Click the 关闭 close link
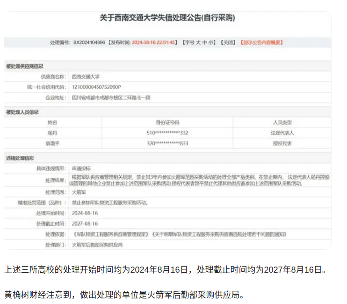347x304 pixels. tap(228, 43)
